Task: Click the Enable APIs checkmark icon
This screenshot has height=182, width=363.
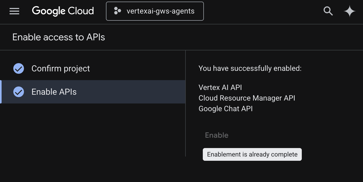Action: pyautogui.click(x=19, y=92)
